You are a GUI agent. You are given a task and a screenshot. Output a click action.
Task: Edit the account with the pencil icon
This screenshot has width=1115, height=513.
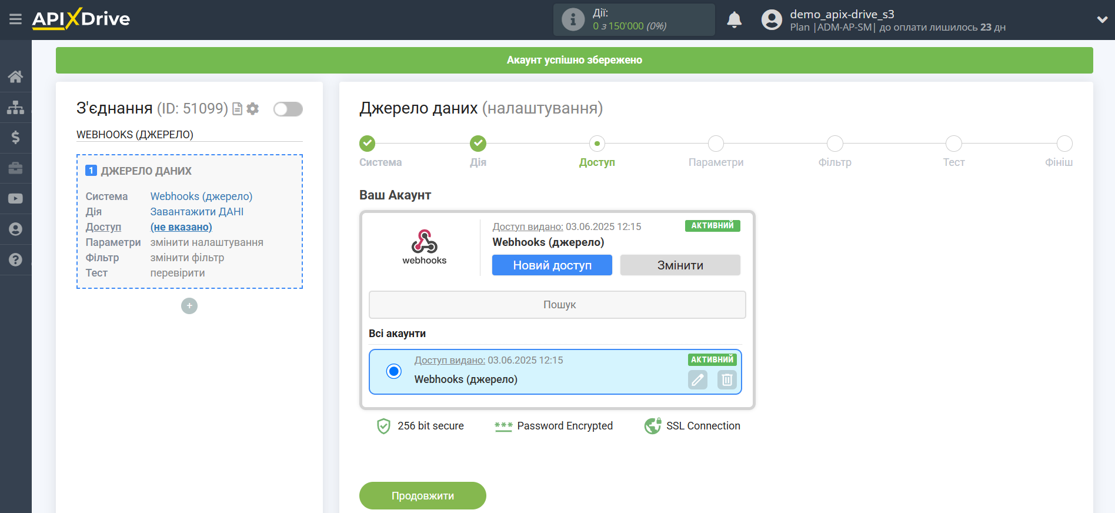697,380
